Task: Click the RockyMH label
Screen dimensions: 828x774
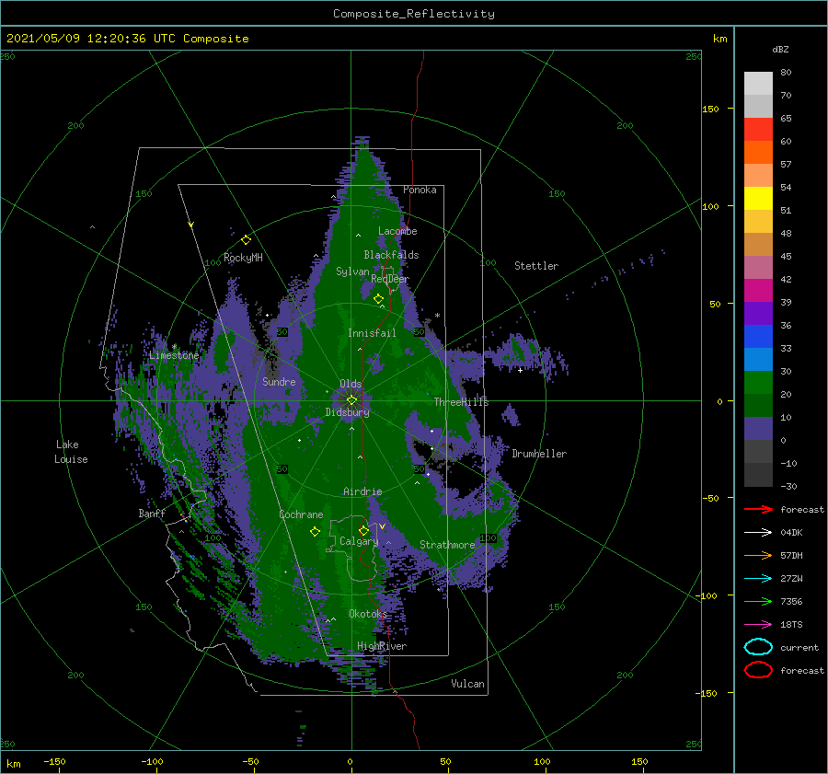Action: coord(243,258)
